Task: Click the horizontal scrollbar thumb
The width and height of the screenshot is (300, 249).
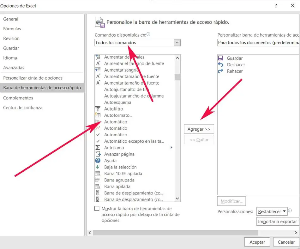Action: click(176, 233)
